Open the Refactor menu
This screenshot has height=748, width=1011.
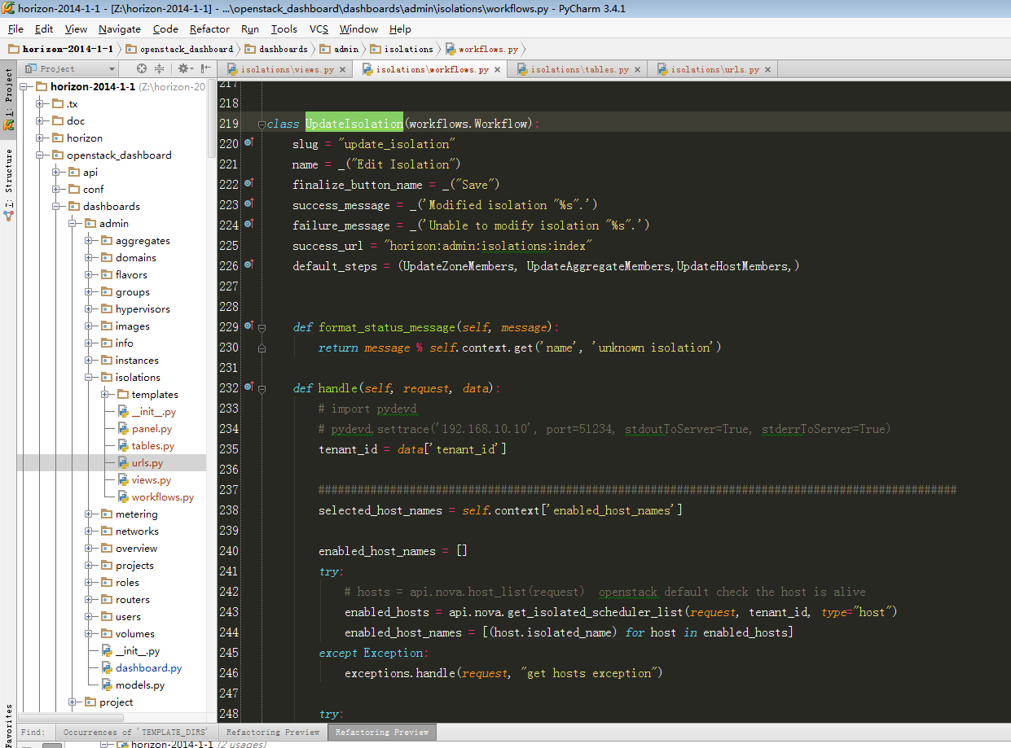tap(210, 28)
